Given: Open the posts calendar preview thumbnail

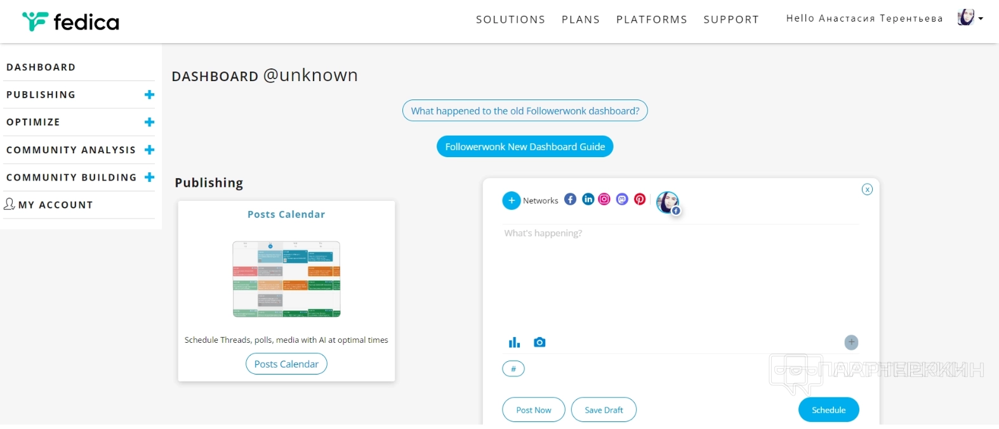Looking at the screenshot, I should [x=286, y=279].
